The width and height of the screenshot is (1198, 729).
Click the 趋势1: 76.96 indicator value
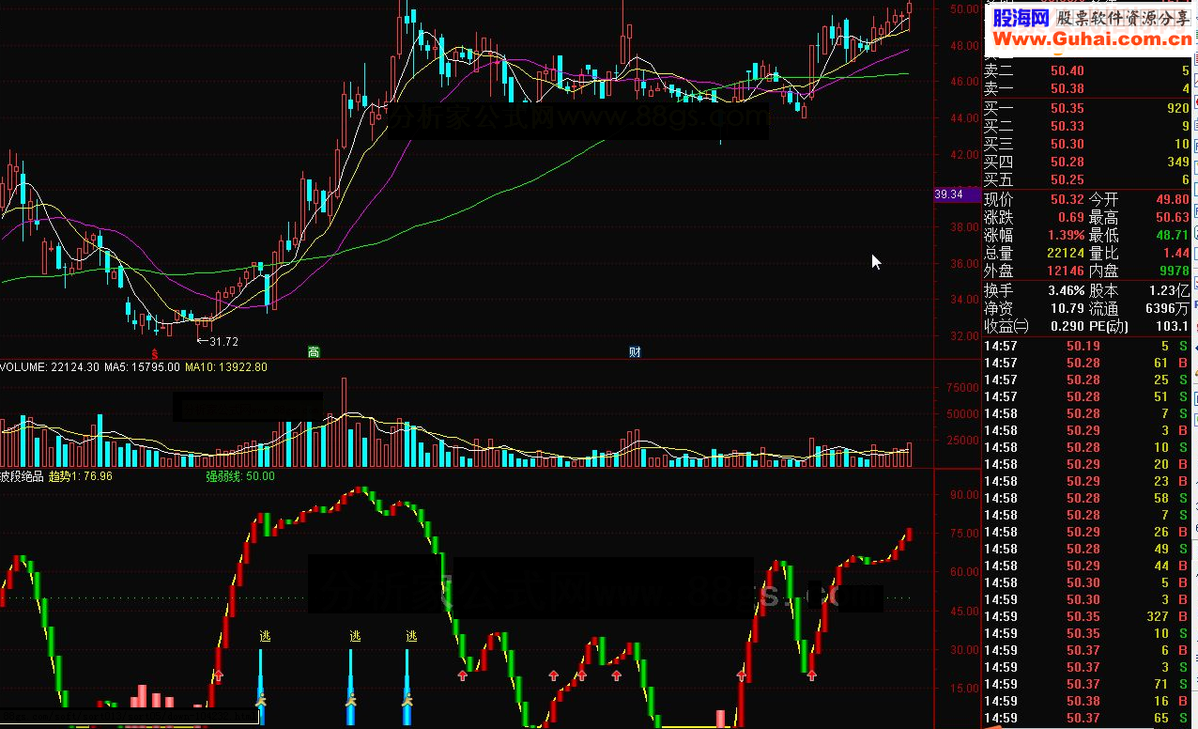[81, 476]
